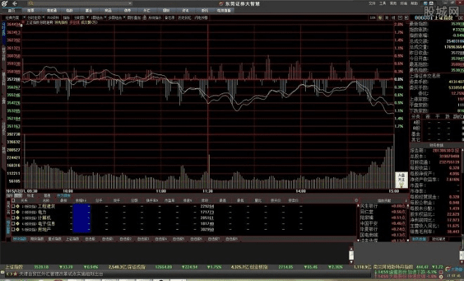
Task: Click the yellow icon beside 计算机
Action: point(17,217)
